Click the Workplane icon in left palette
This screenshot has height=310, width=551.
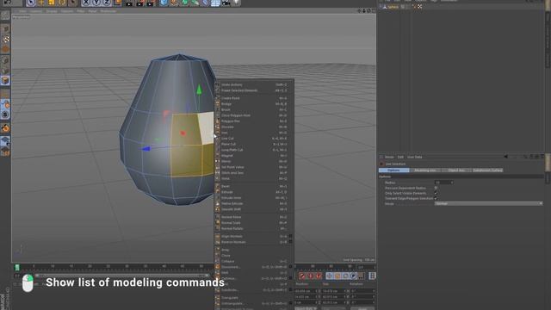click(x=5, y=141)
